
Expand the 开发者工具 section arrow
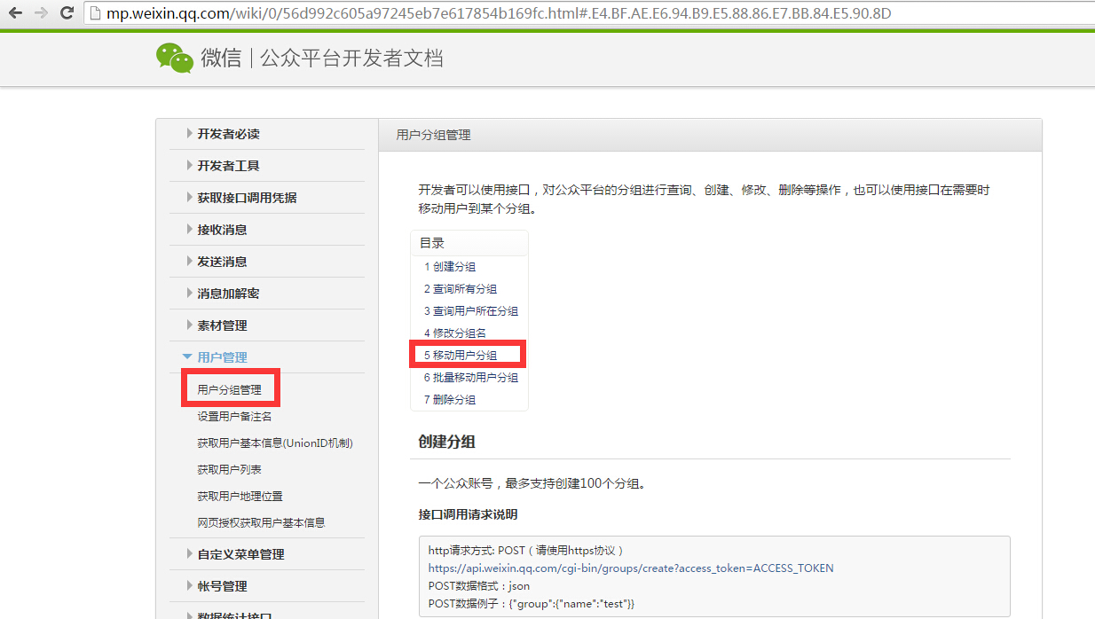(189, 165)
